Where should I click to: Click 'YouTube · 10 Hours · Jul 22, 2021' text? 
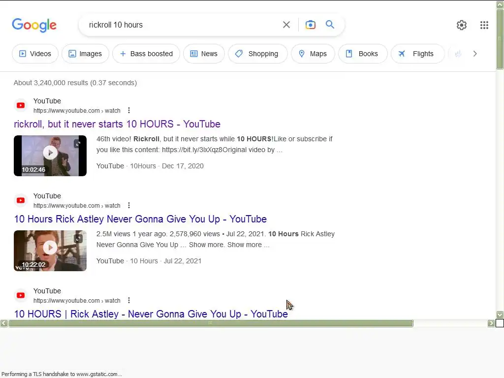point(149,261)
